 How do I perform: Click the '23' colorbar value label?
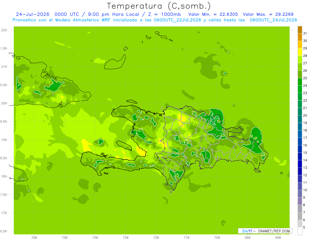pos(305,93)
